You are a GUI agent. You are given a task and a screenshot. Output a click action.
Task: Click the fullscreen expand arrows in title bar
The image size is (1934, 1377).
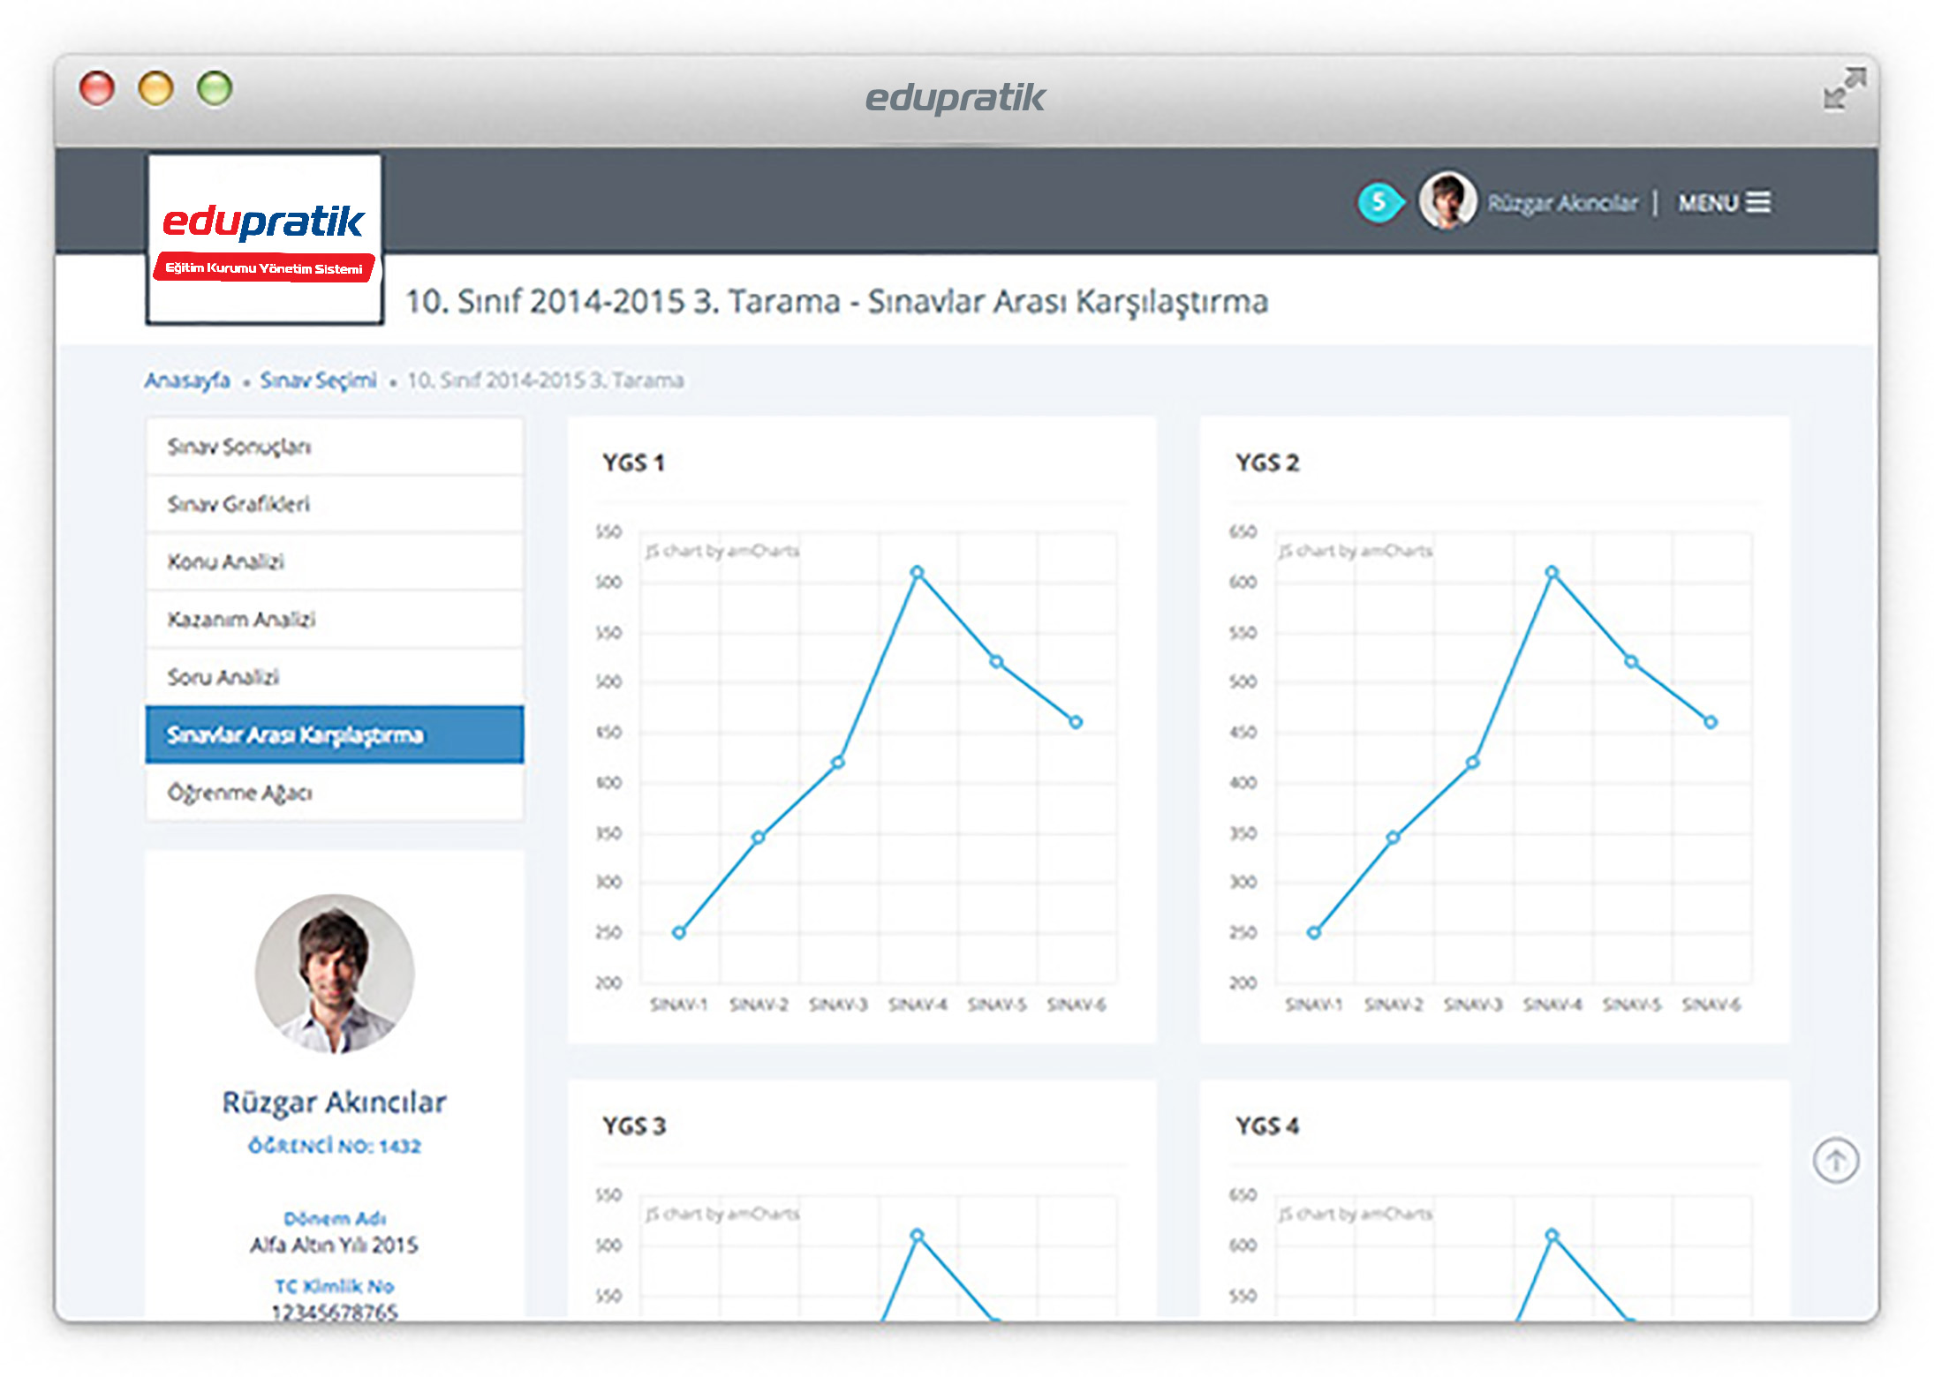1844,89
